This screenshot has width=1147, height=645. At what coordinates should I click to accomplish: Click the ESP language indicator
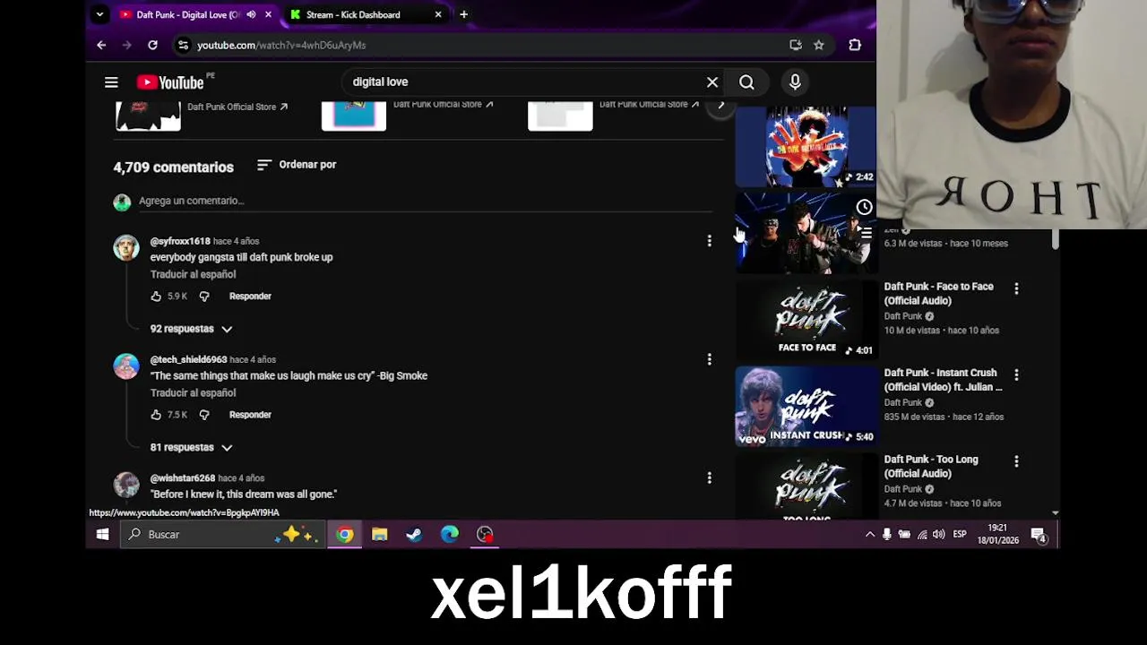960,535
